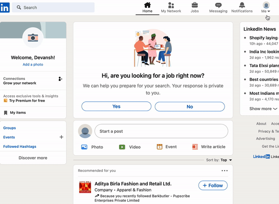Follow Aditya Birla Fashion and Retail
The width and height of the screenshot is (279, 204).
[x=213, y=185]
